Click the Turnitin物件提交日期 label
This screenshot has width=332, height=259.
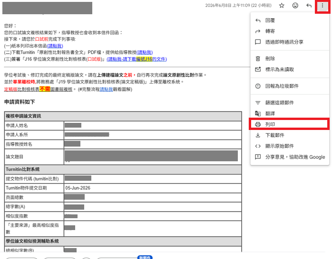pyautogui.click(x=26, y=188)
